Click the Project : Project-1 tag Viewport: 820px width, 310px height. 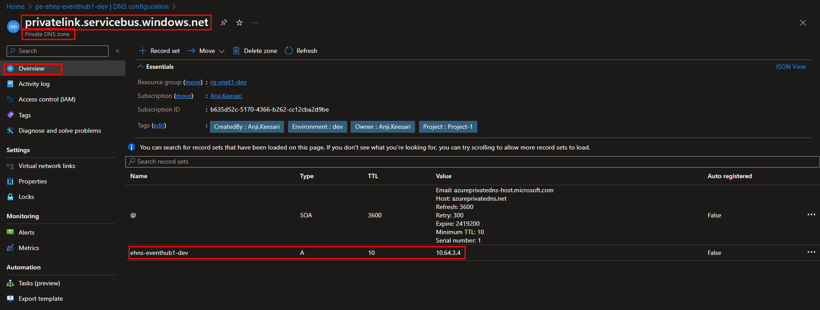pos(448,127)
